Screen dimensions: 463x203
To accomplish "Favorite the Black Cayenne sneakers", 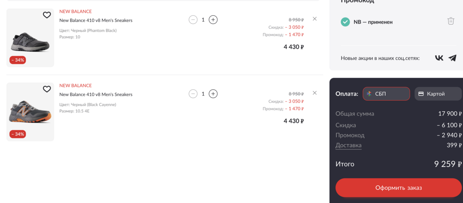I will (x=47, y=89).
